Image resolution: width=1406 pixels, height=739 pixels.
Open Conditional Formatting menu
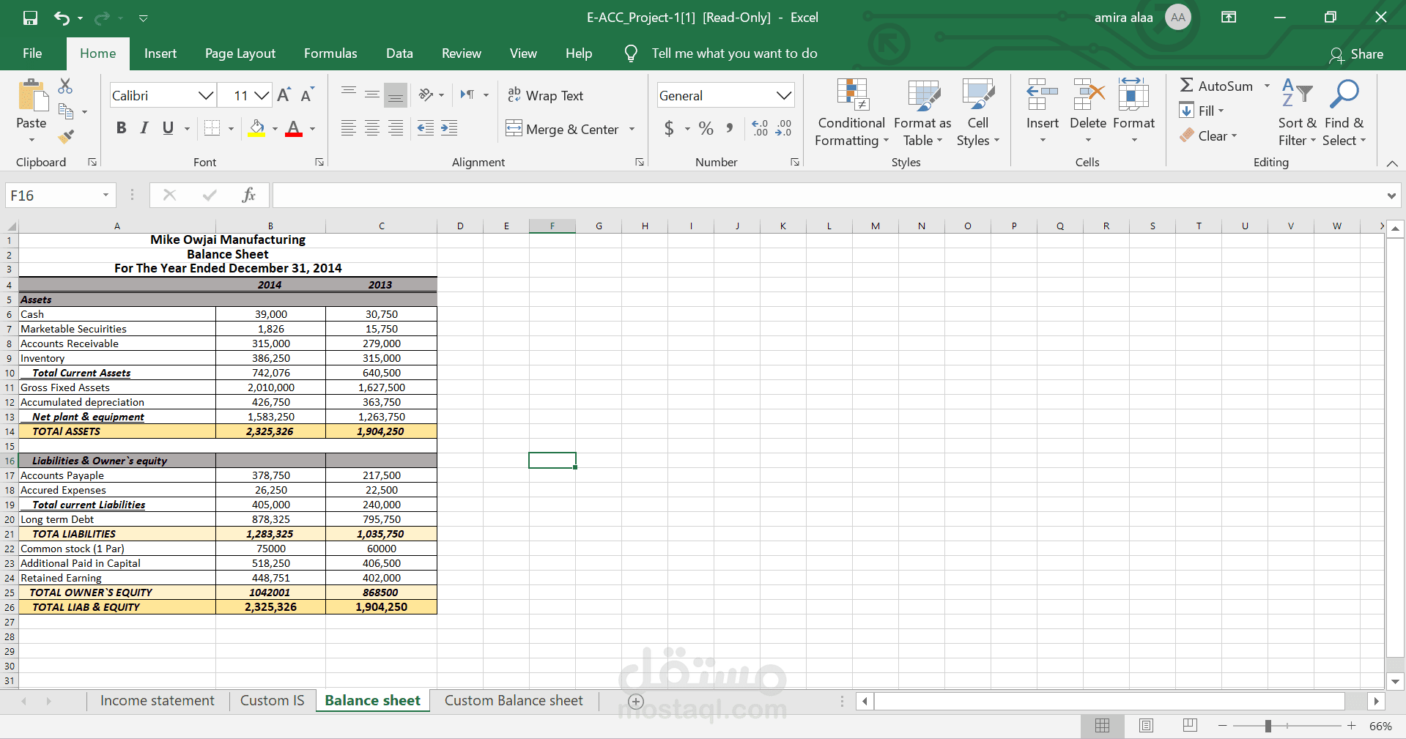pyautogui.click(x=851, y=112)
